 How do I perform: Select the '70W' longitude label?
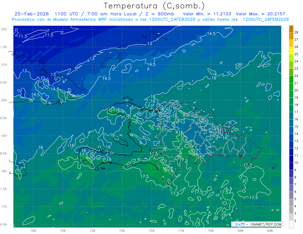point(211,230)
